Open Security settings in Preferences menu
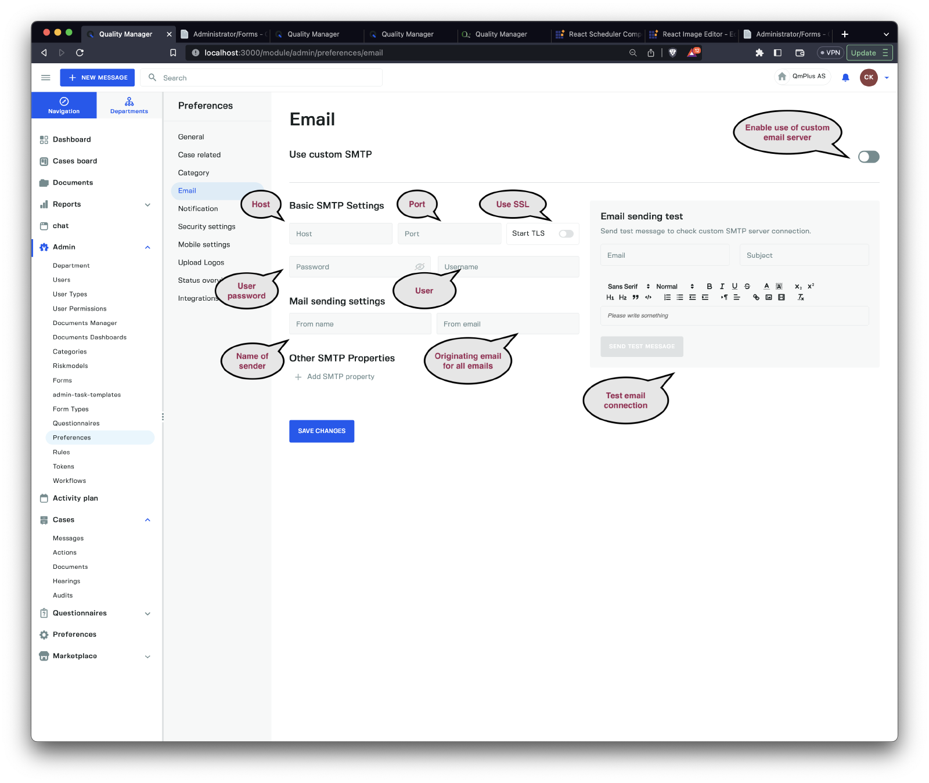 coord(207,226)
